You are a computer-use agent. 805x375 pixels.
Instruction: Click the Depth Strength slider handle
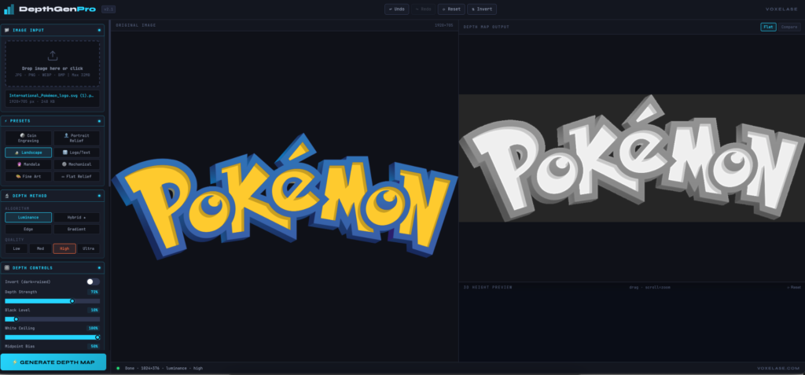point(72,300)
